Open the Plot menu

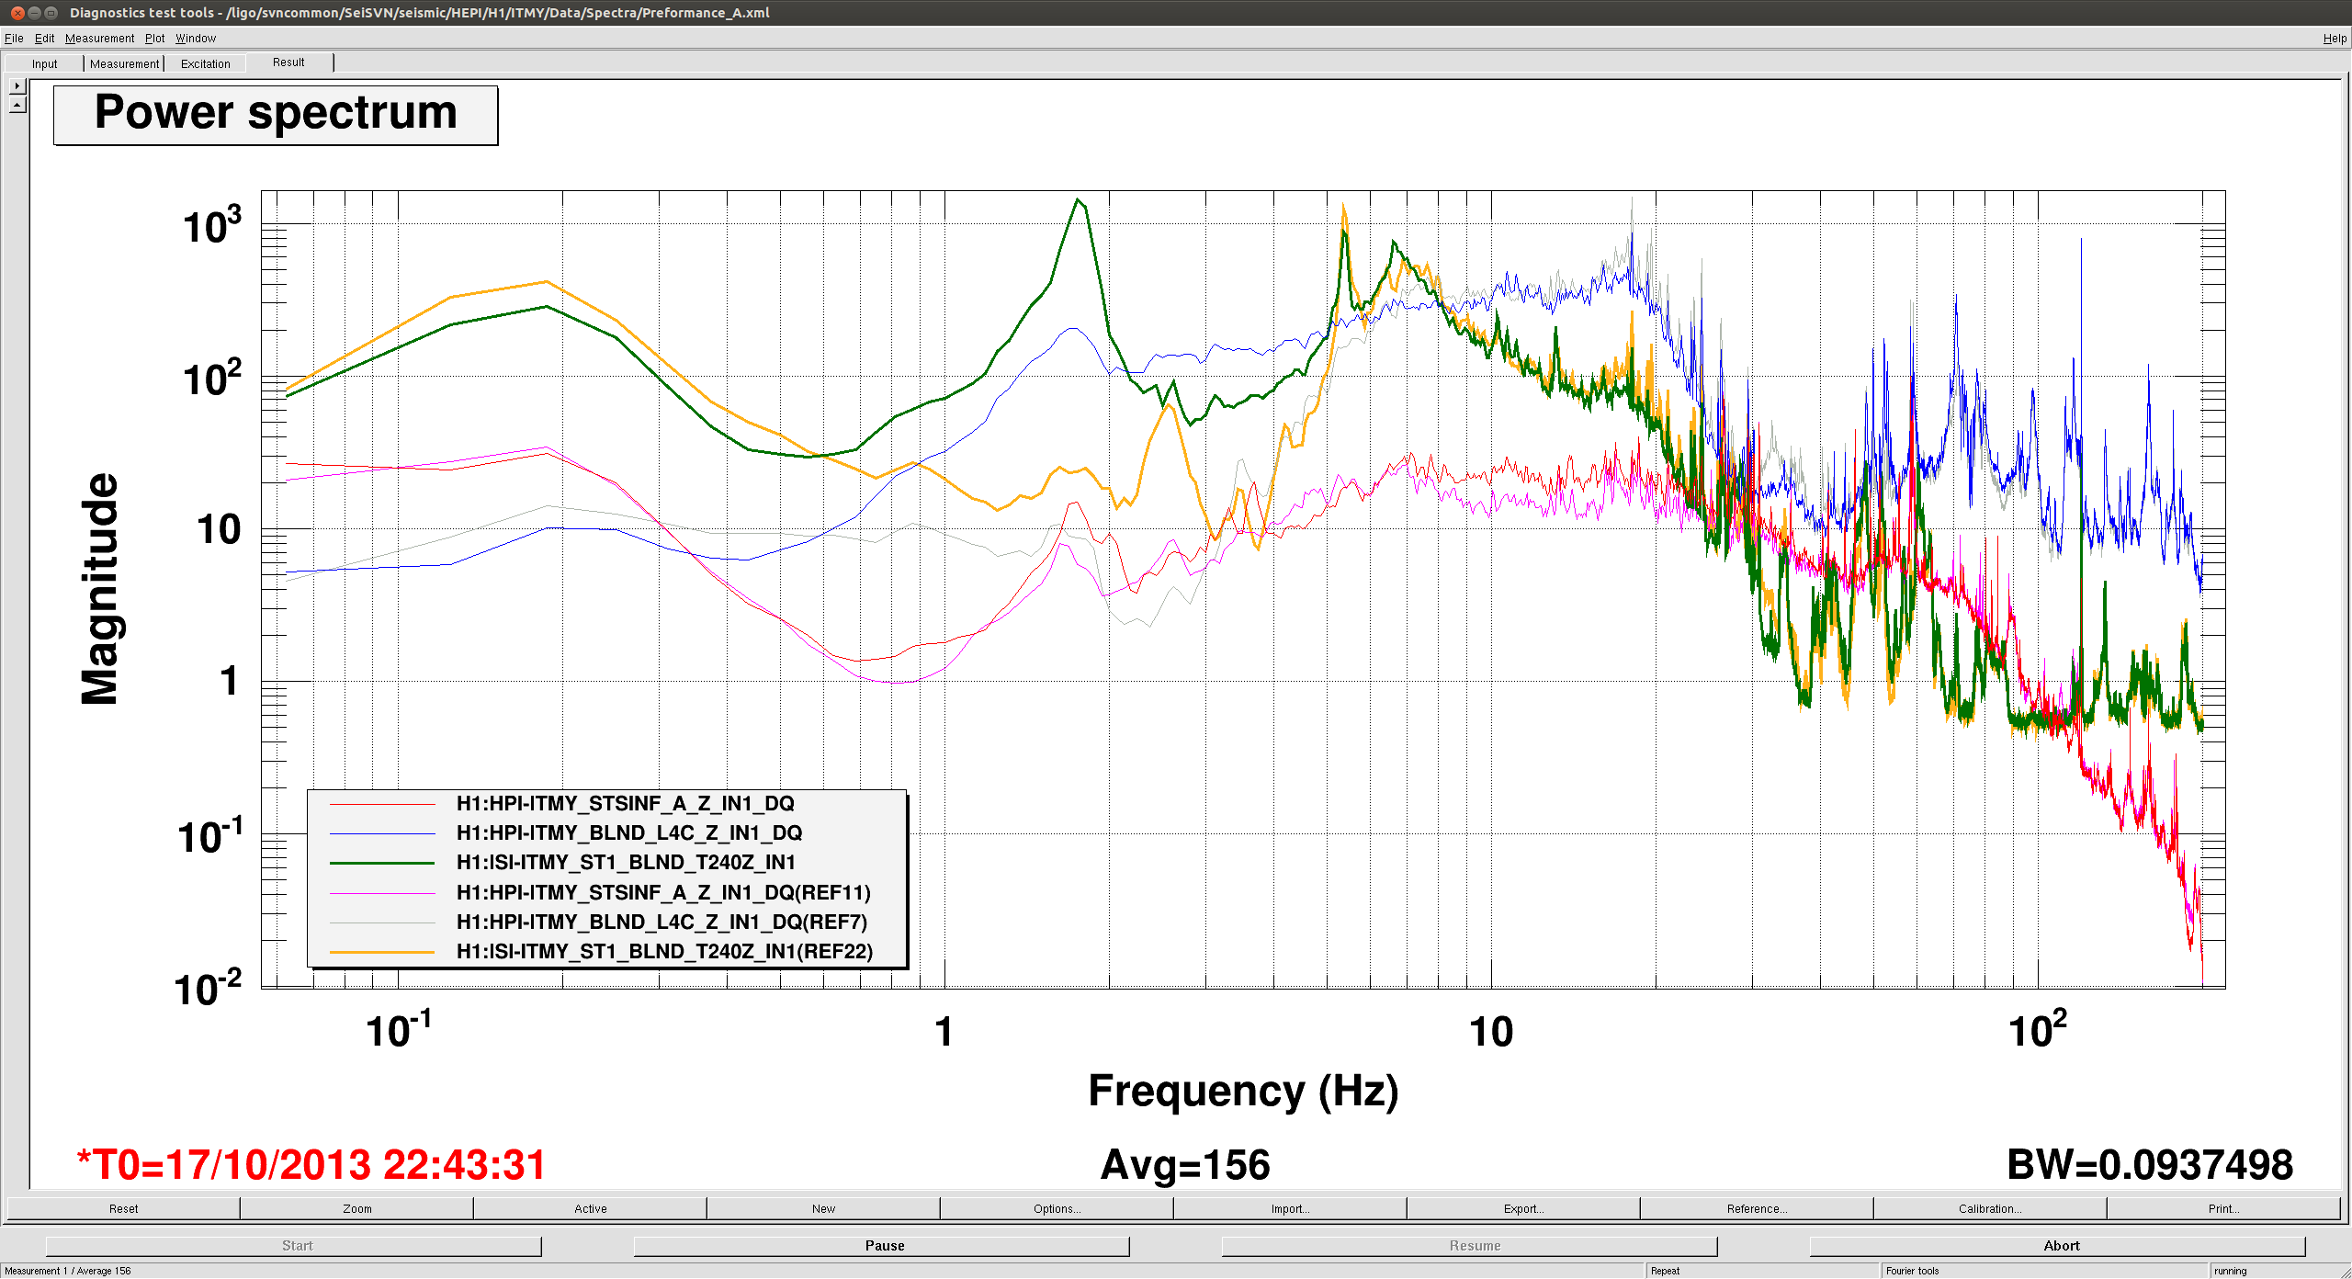click(x=154, y=38)
